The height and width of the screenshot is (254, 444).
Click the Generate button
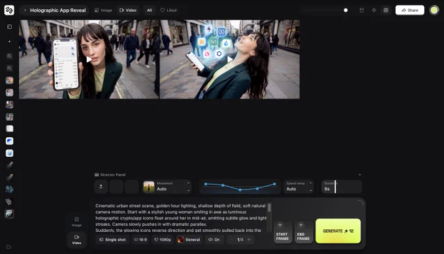tap(338, 230)
